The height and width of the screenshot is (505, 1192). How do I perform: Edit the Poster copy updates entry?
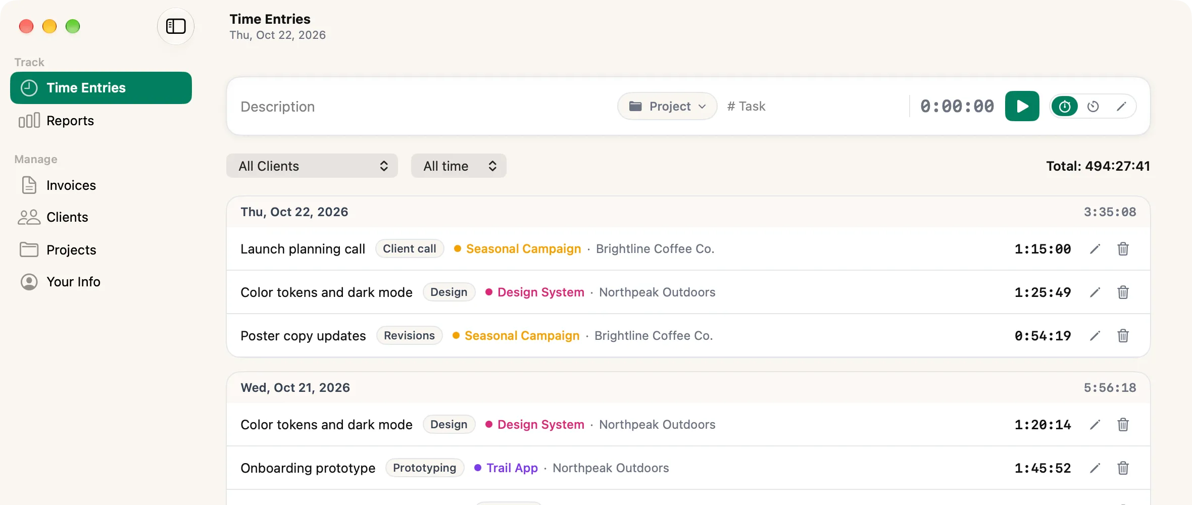[x=1095, y=336]
